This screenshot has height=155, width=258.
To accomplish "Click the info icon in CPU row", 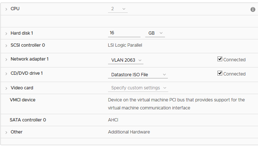I will point(253,9).
